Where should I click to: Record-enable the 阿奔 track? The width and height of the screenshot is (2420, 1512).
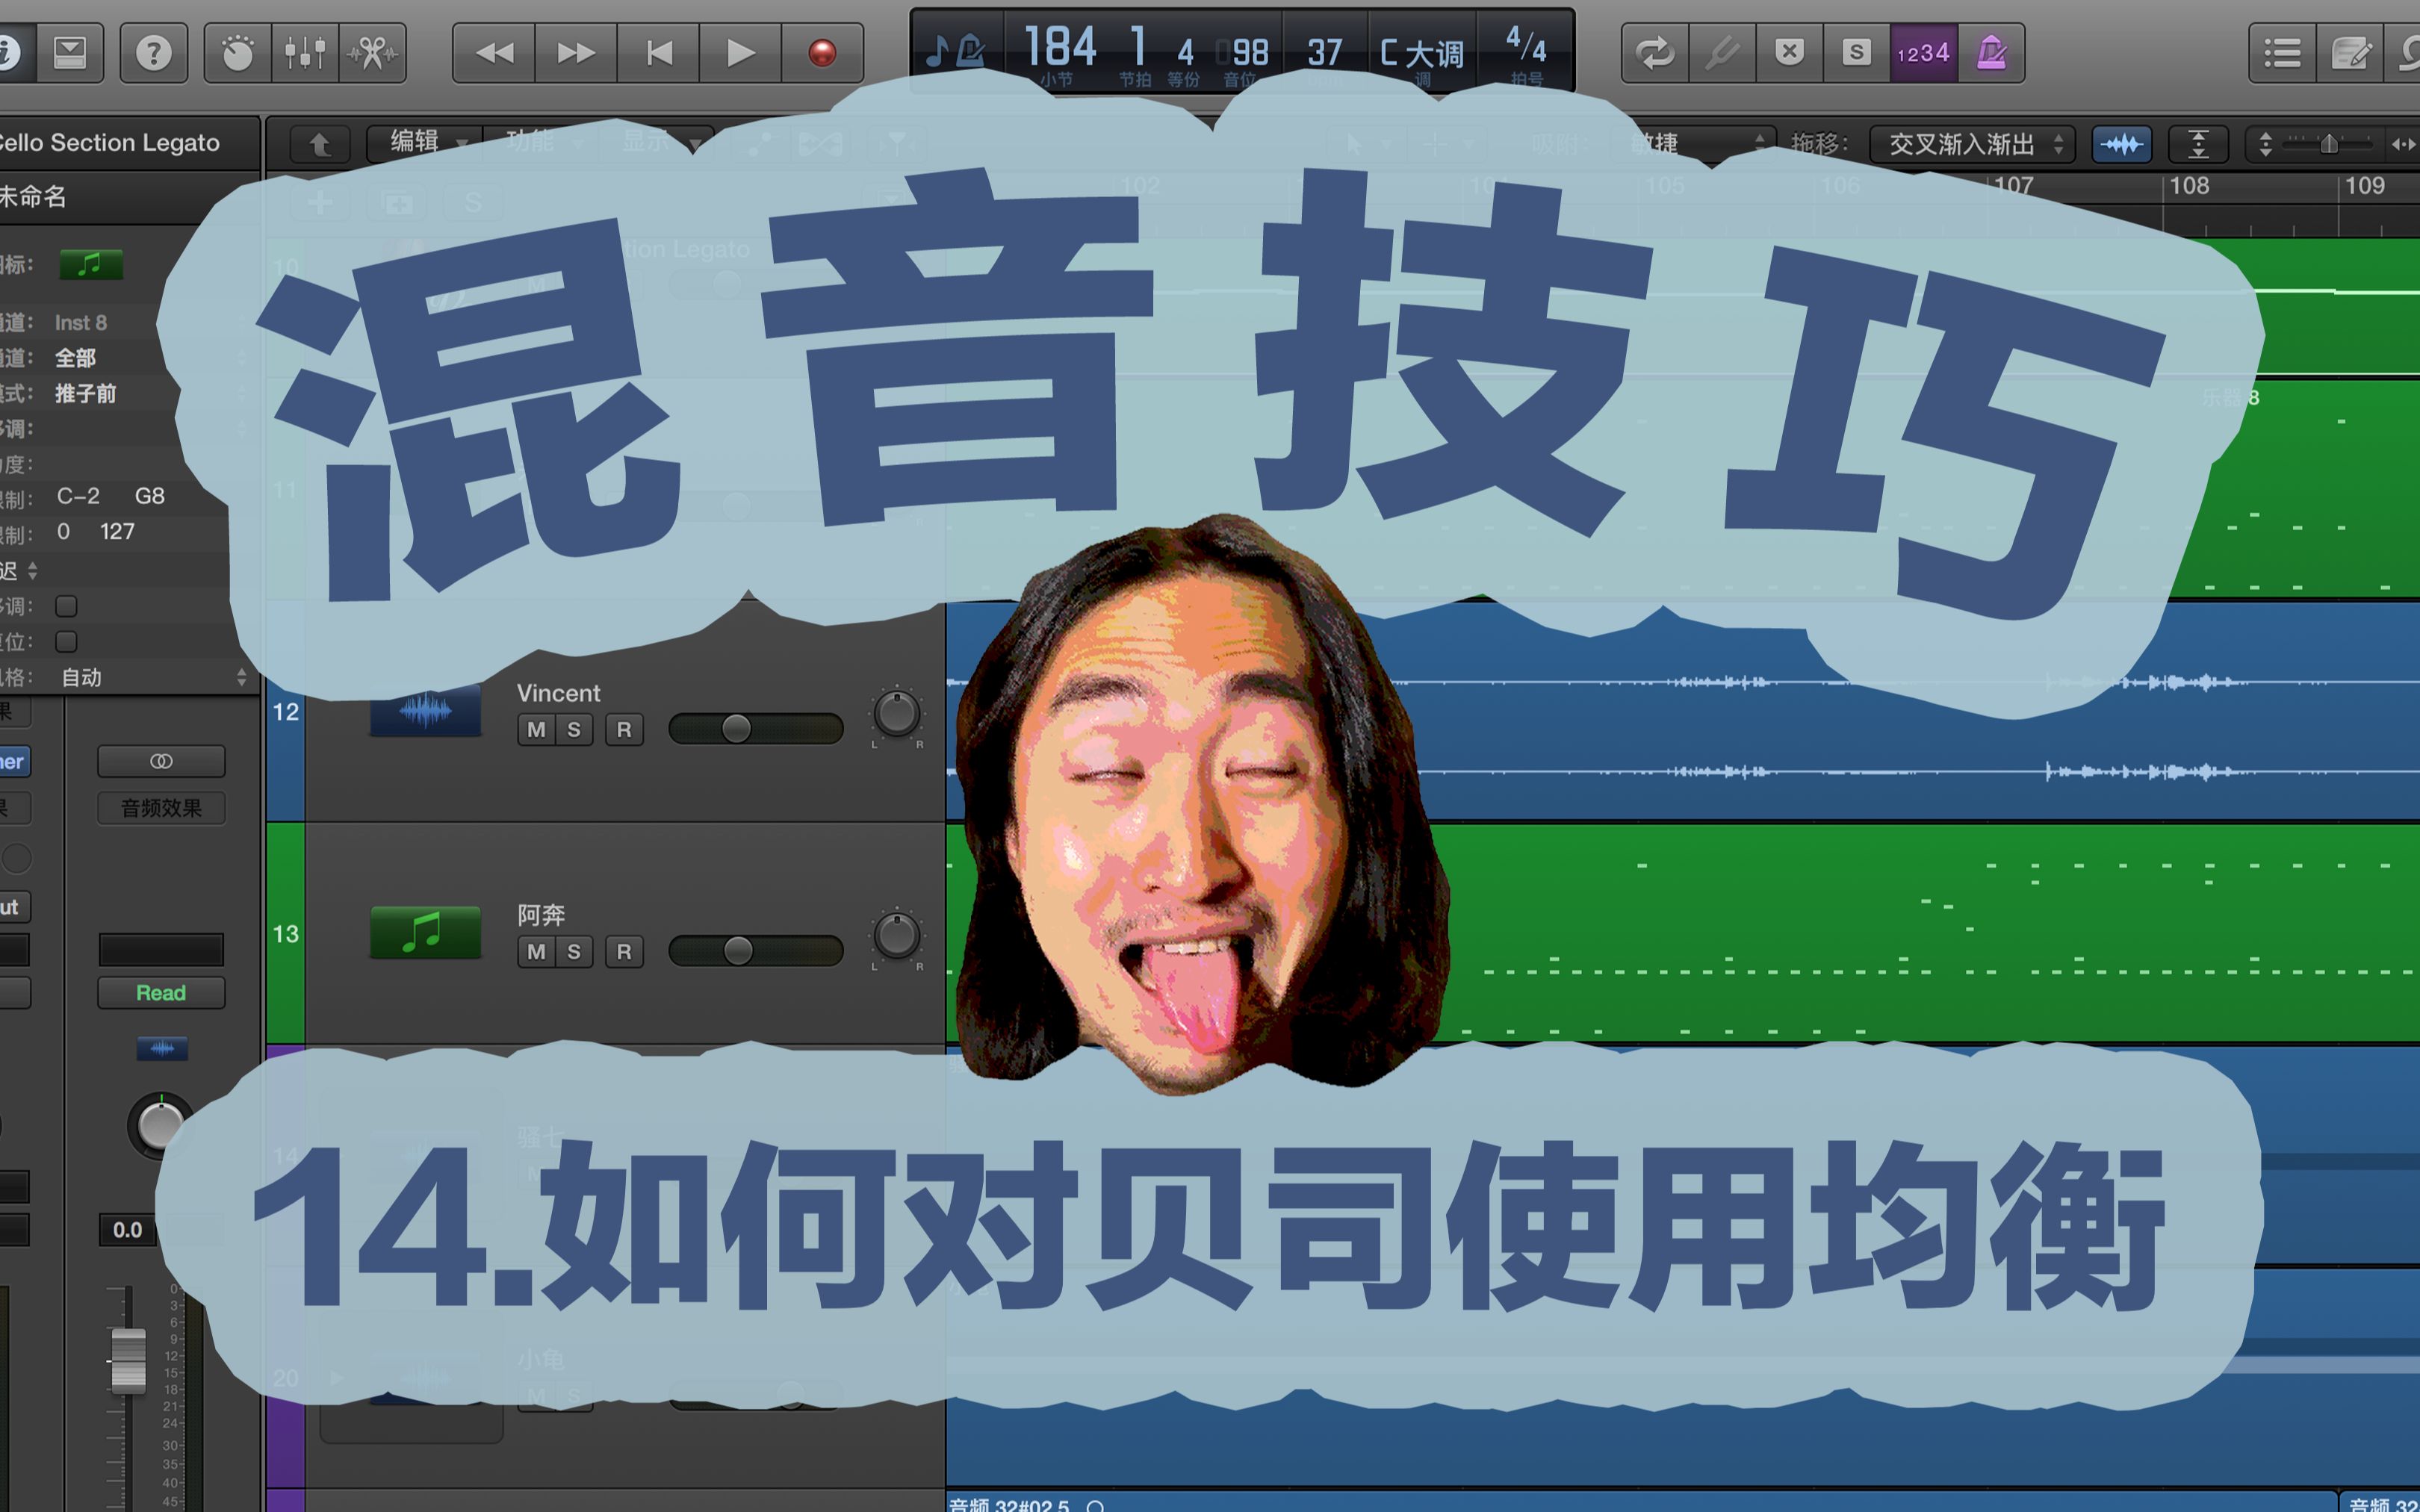(x=624, y=951)
